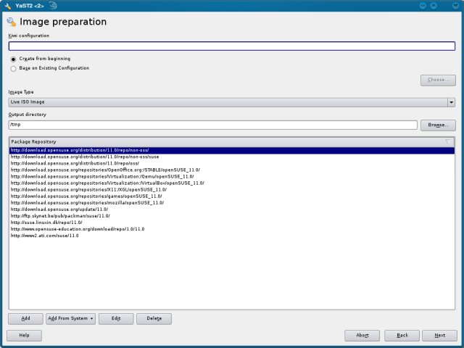
Task: Select the www2.ati.com/suse/11.0 repository row
Action: coord(232,236)
